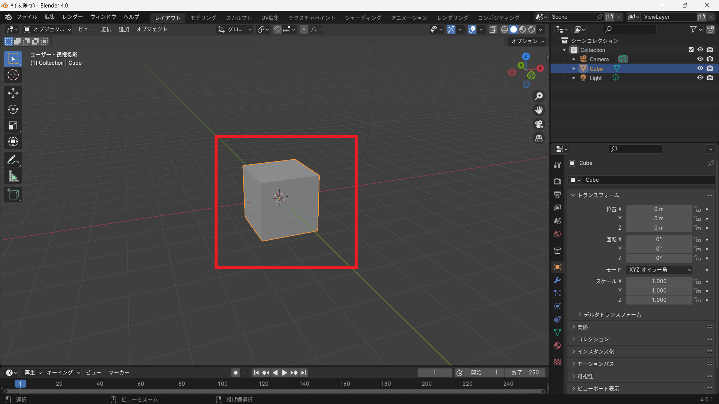Open the オプション button in viewport
The height and width of the screenshot is (404, 719).
(528, 41)
